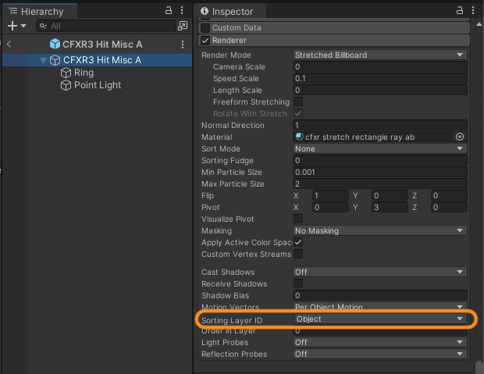This screenshot has height=374, width=484.
Task: Click the Order in Layer field
Action: (379, 331)
